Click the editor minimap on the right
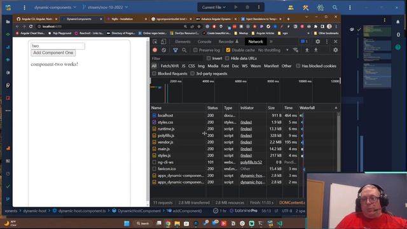407x229 pixels. 377,57
